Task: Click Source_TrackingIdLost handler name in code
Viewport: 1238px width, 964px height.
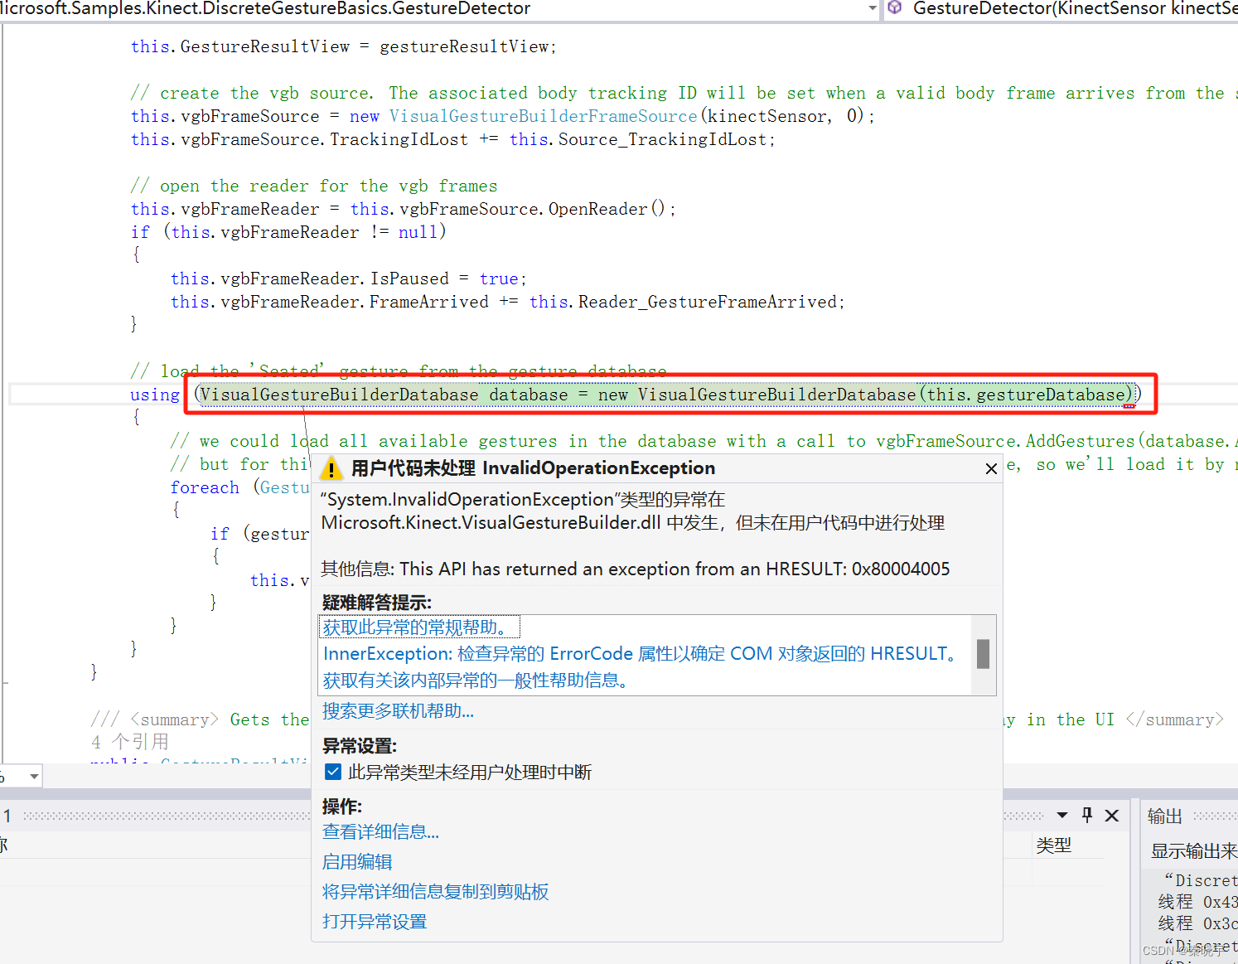Action: pyautogui.click(x=663, y=139)
